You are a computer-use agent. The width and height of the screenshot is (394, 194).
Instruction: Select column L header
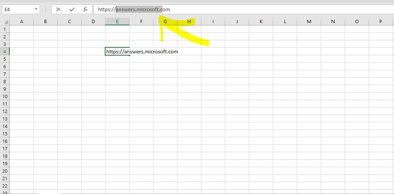(x=285, y=22)
